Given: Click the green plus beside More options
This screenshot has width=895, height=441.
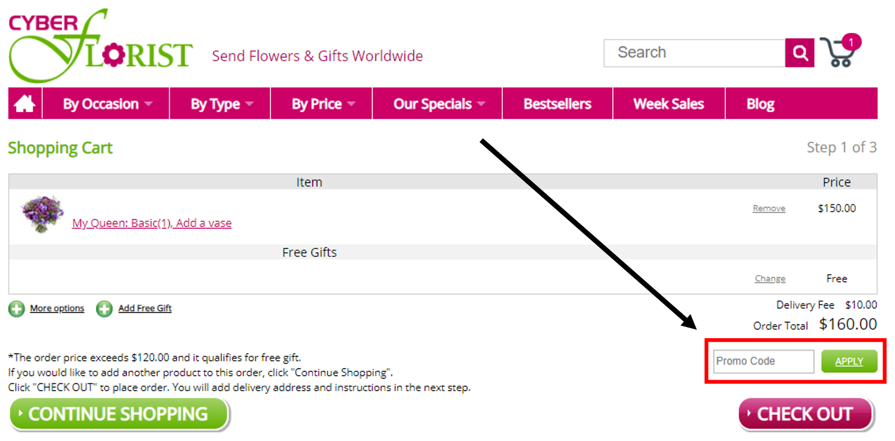Looking at the screenshot, I should coord(16,308).
